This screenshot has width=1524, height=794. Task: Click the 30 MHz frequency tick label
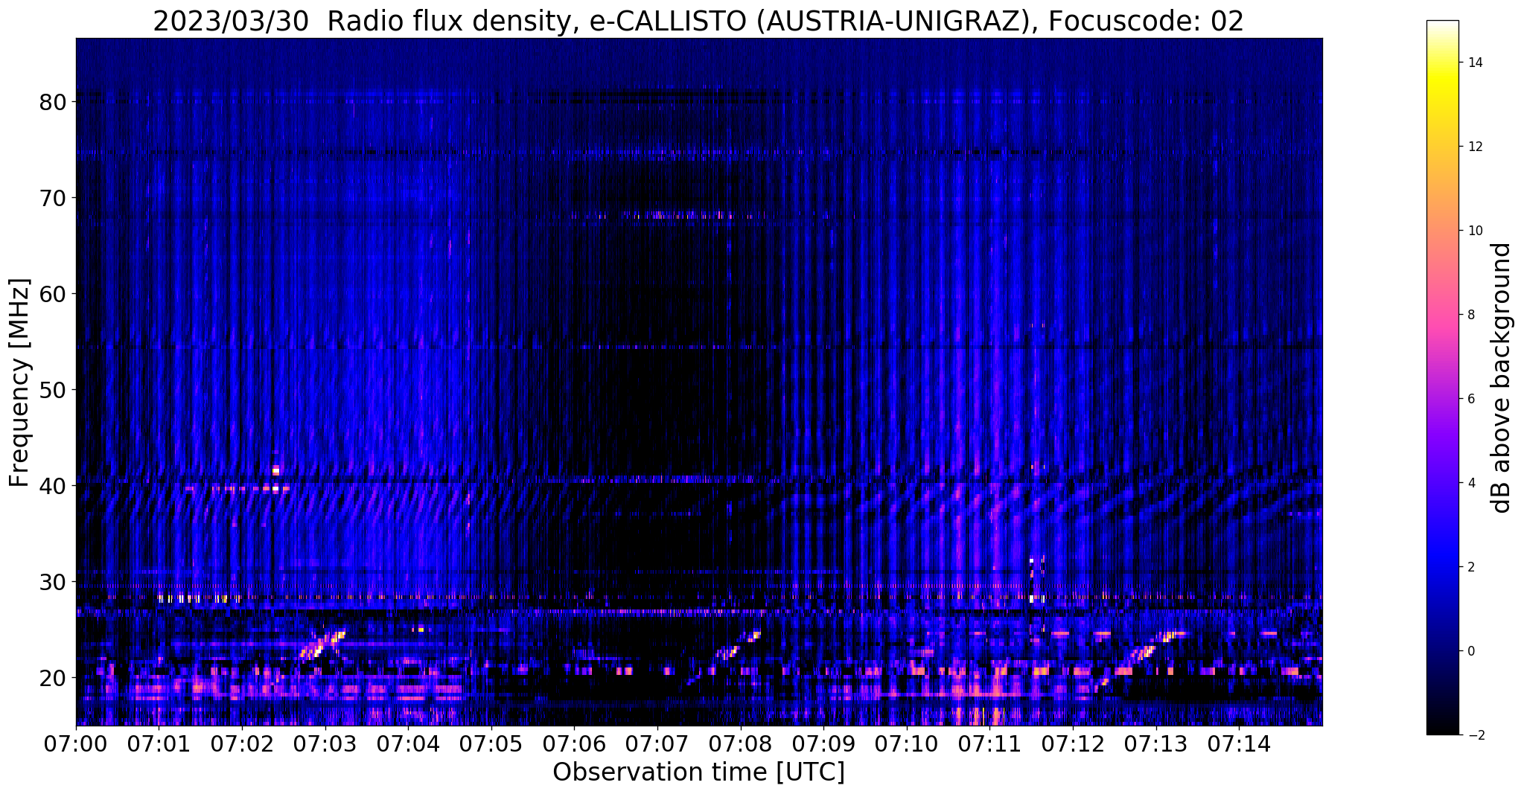(x=52, y=582)
